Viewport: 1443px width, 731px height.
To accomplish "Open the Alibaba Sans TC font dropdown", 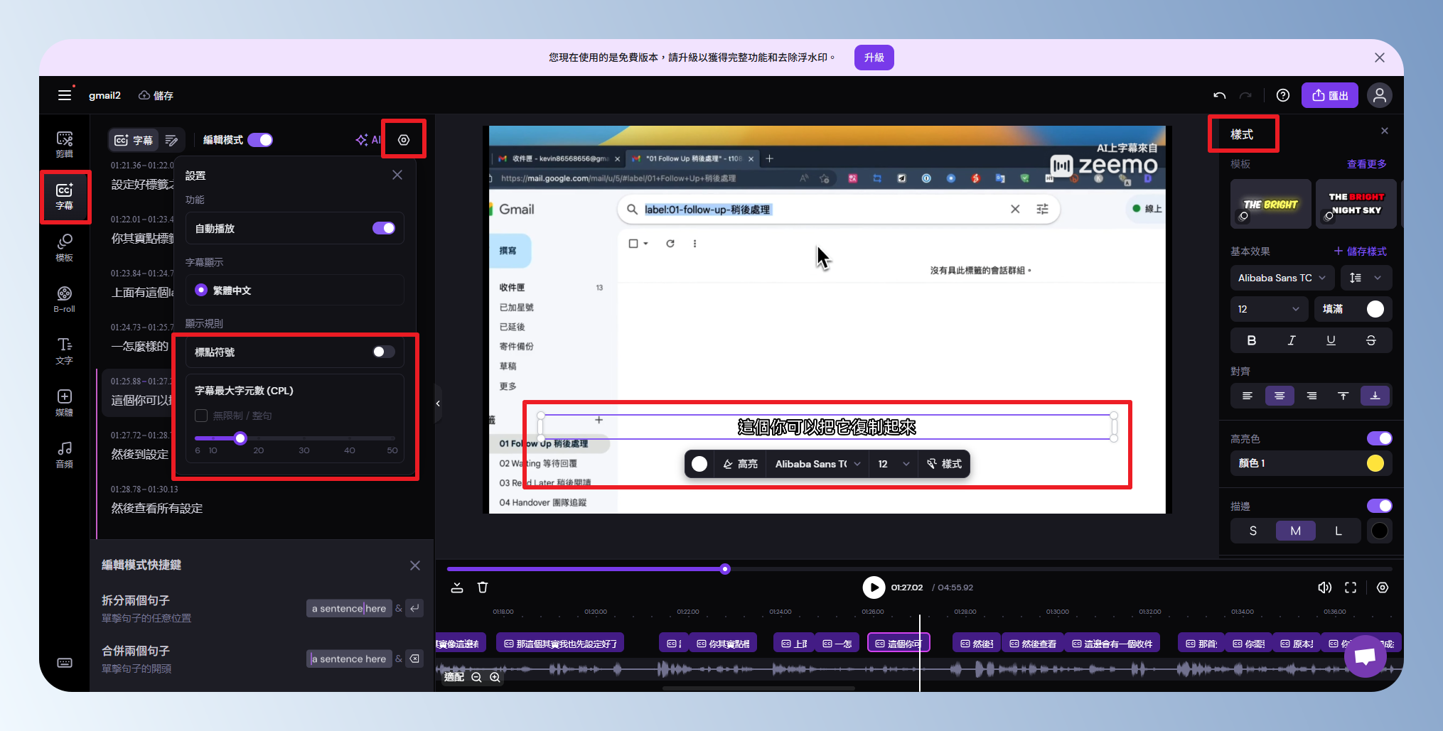I will [1281, 278].
